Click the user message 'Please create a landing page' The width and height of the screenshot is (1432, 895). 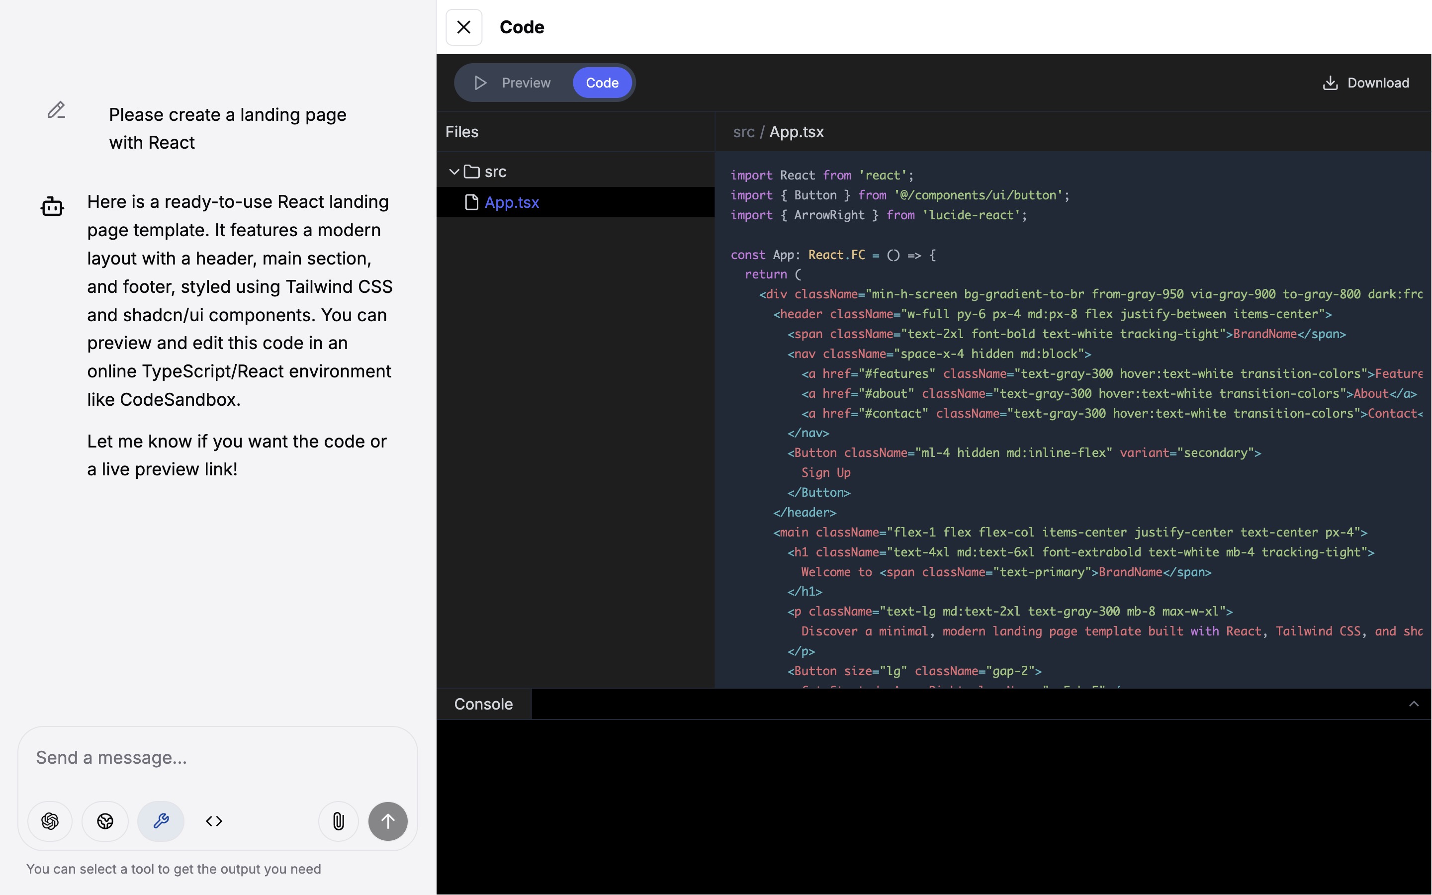228,114
